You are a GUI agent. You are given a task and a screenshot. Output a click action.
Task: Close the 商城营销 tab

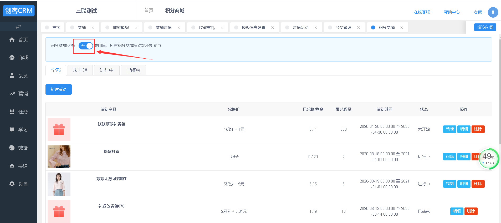(x=179, y=28)
